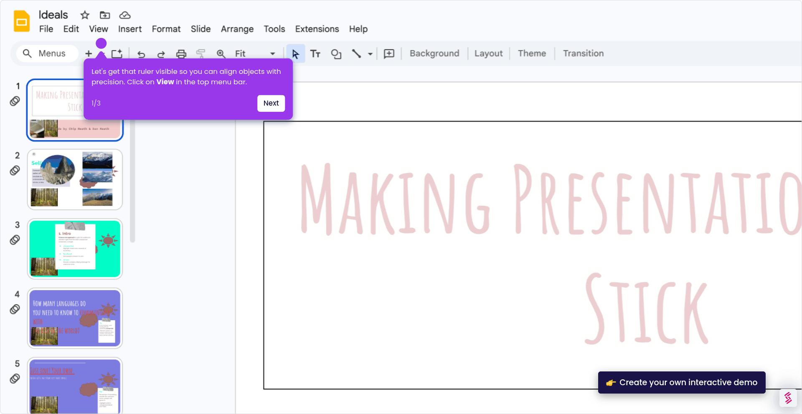Open the File menu
Screen dimensions: 802x414
click(x=46, y=29)
